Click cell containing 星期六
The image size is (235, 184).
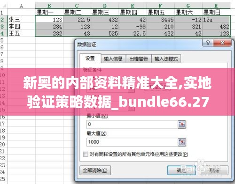click(188, 12)
